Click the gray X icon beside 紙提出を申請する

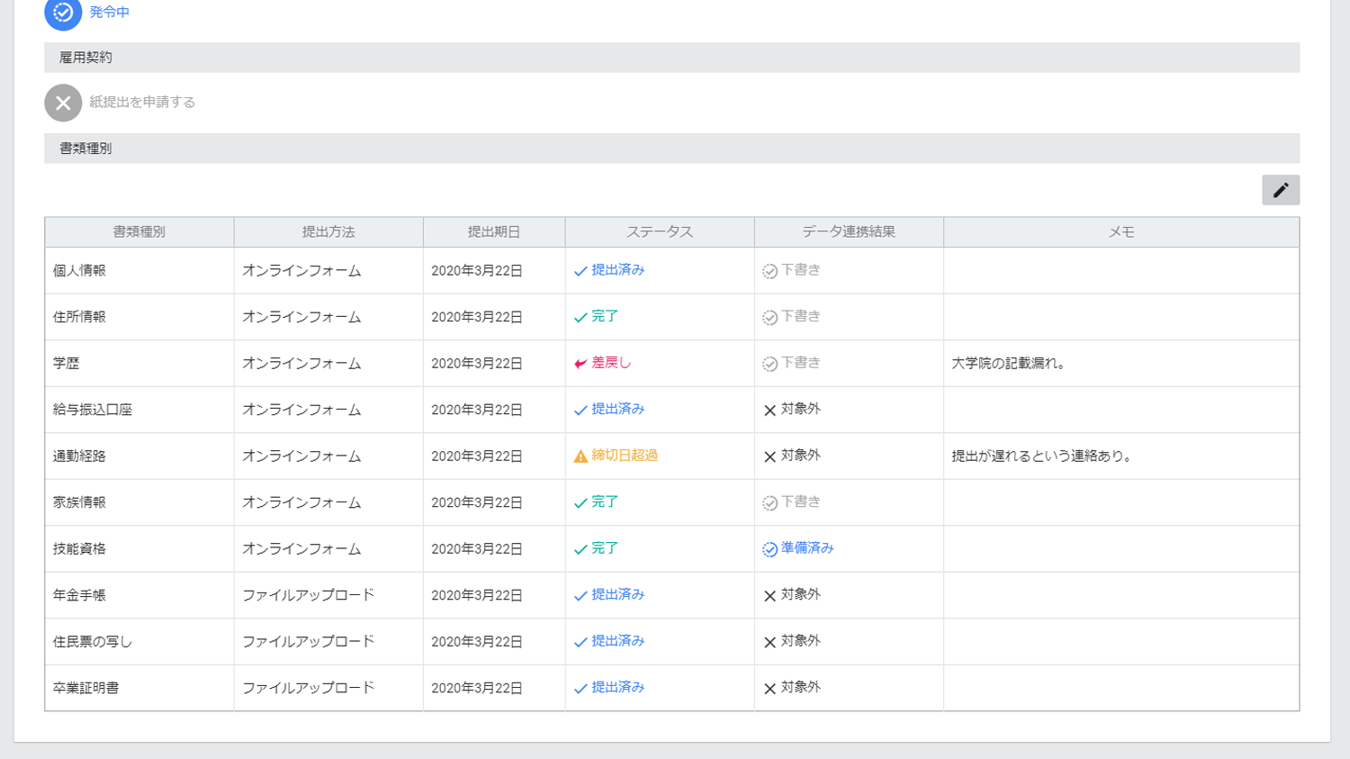pos(63,103)
